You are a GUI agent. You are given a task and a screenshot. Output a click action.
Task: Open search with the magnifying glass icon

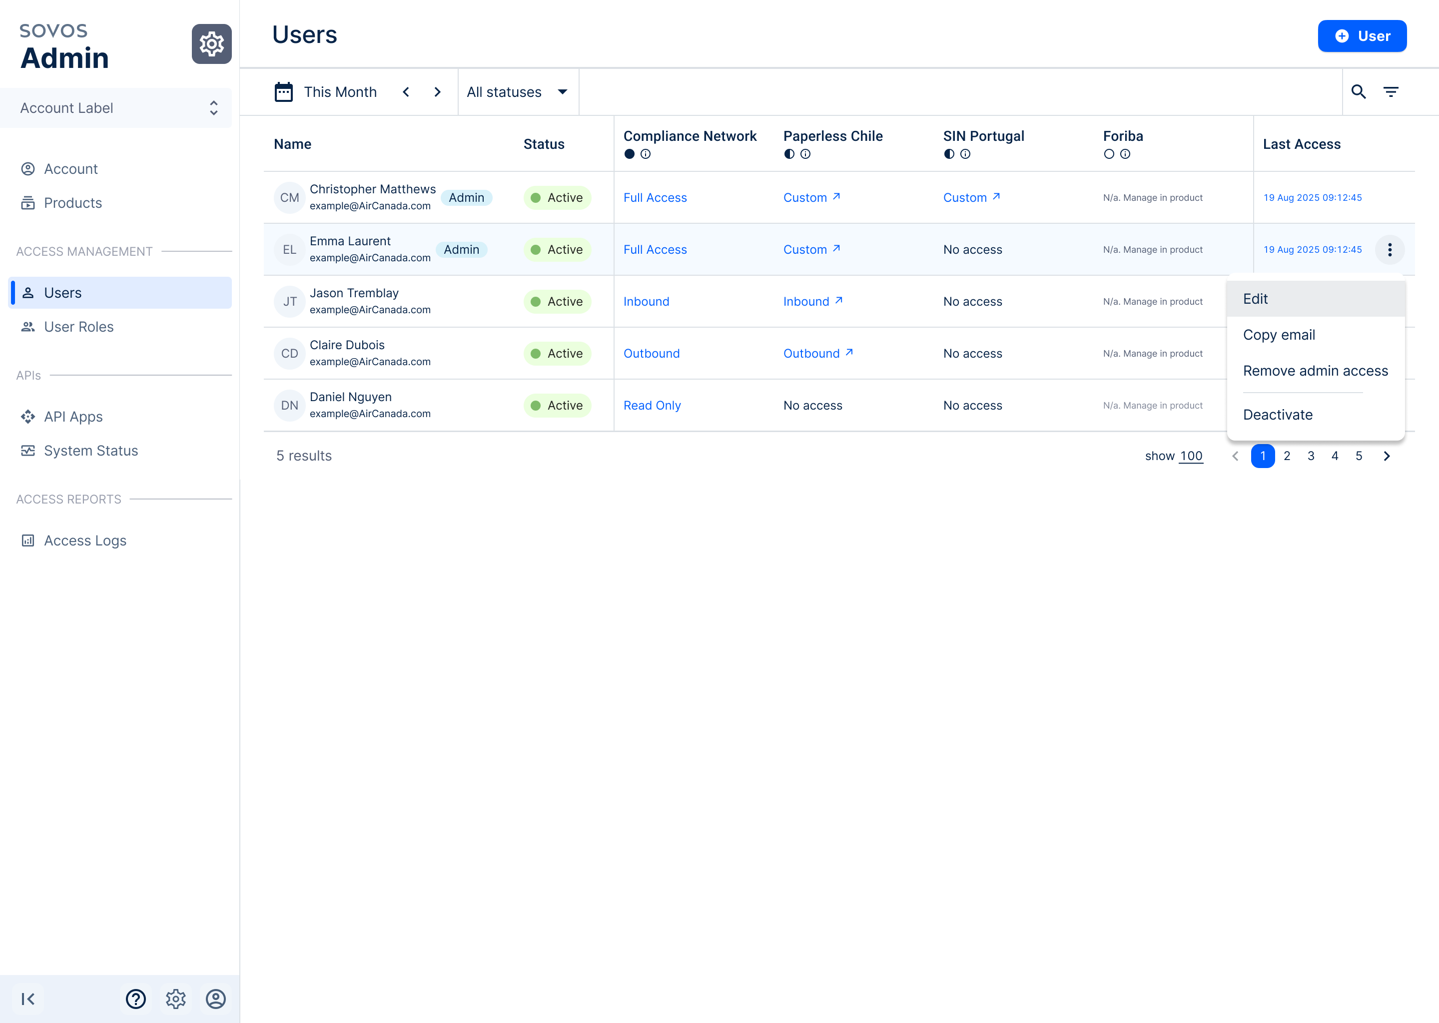[1359, 92]
